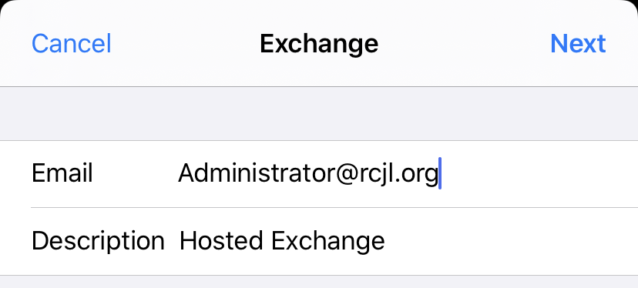Click the Exchange title header
Screen dimensions: 638x288
pyautogui.click(x=319, y=44)
